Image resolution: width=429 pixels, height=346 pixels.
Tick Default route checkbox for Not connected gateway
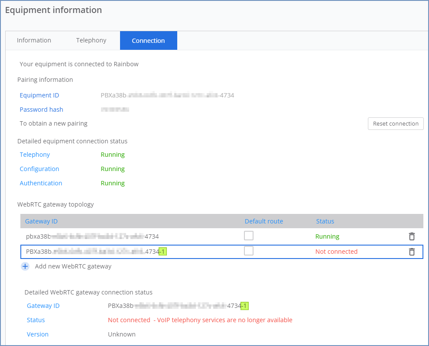tap(249, 251)
